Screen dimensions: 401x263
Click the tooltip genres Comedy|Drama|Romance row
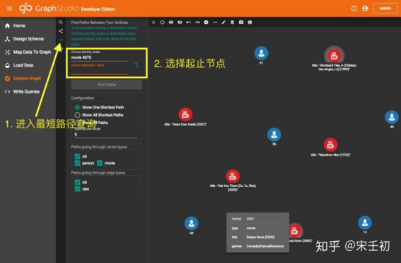(x=257, y=246)
